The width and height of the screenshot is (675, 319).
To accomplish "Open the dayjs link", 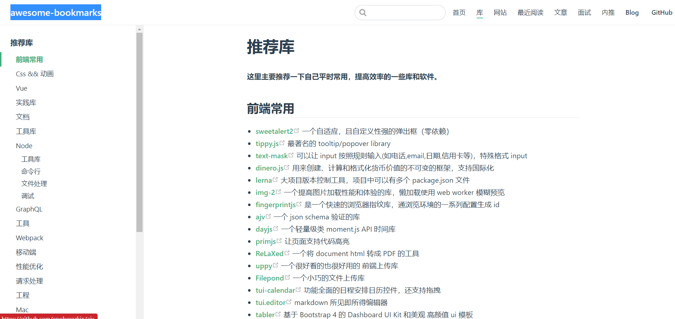I will pos(264,229).
